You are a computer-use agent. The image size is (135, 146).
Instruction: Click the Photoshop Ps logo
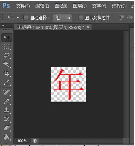tap(6, 6)
